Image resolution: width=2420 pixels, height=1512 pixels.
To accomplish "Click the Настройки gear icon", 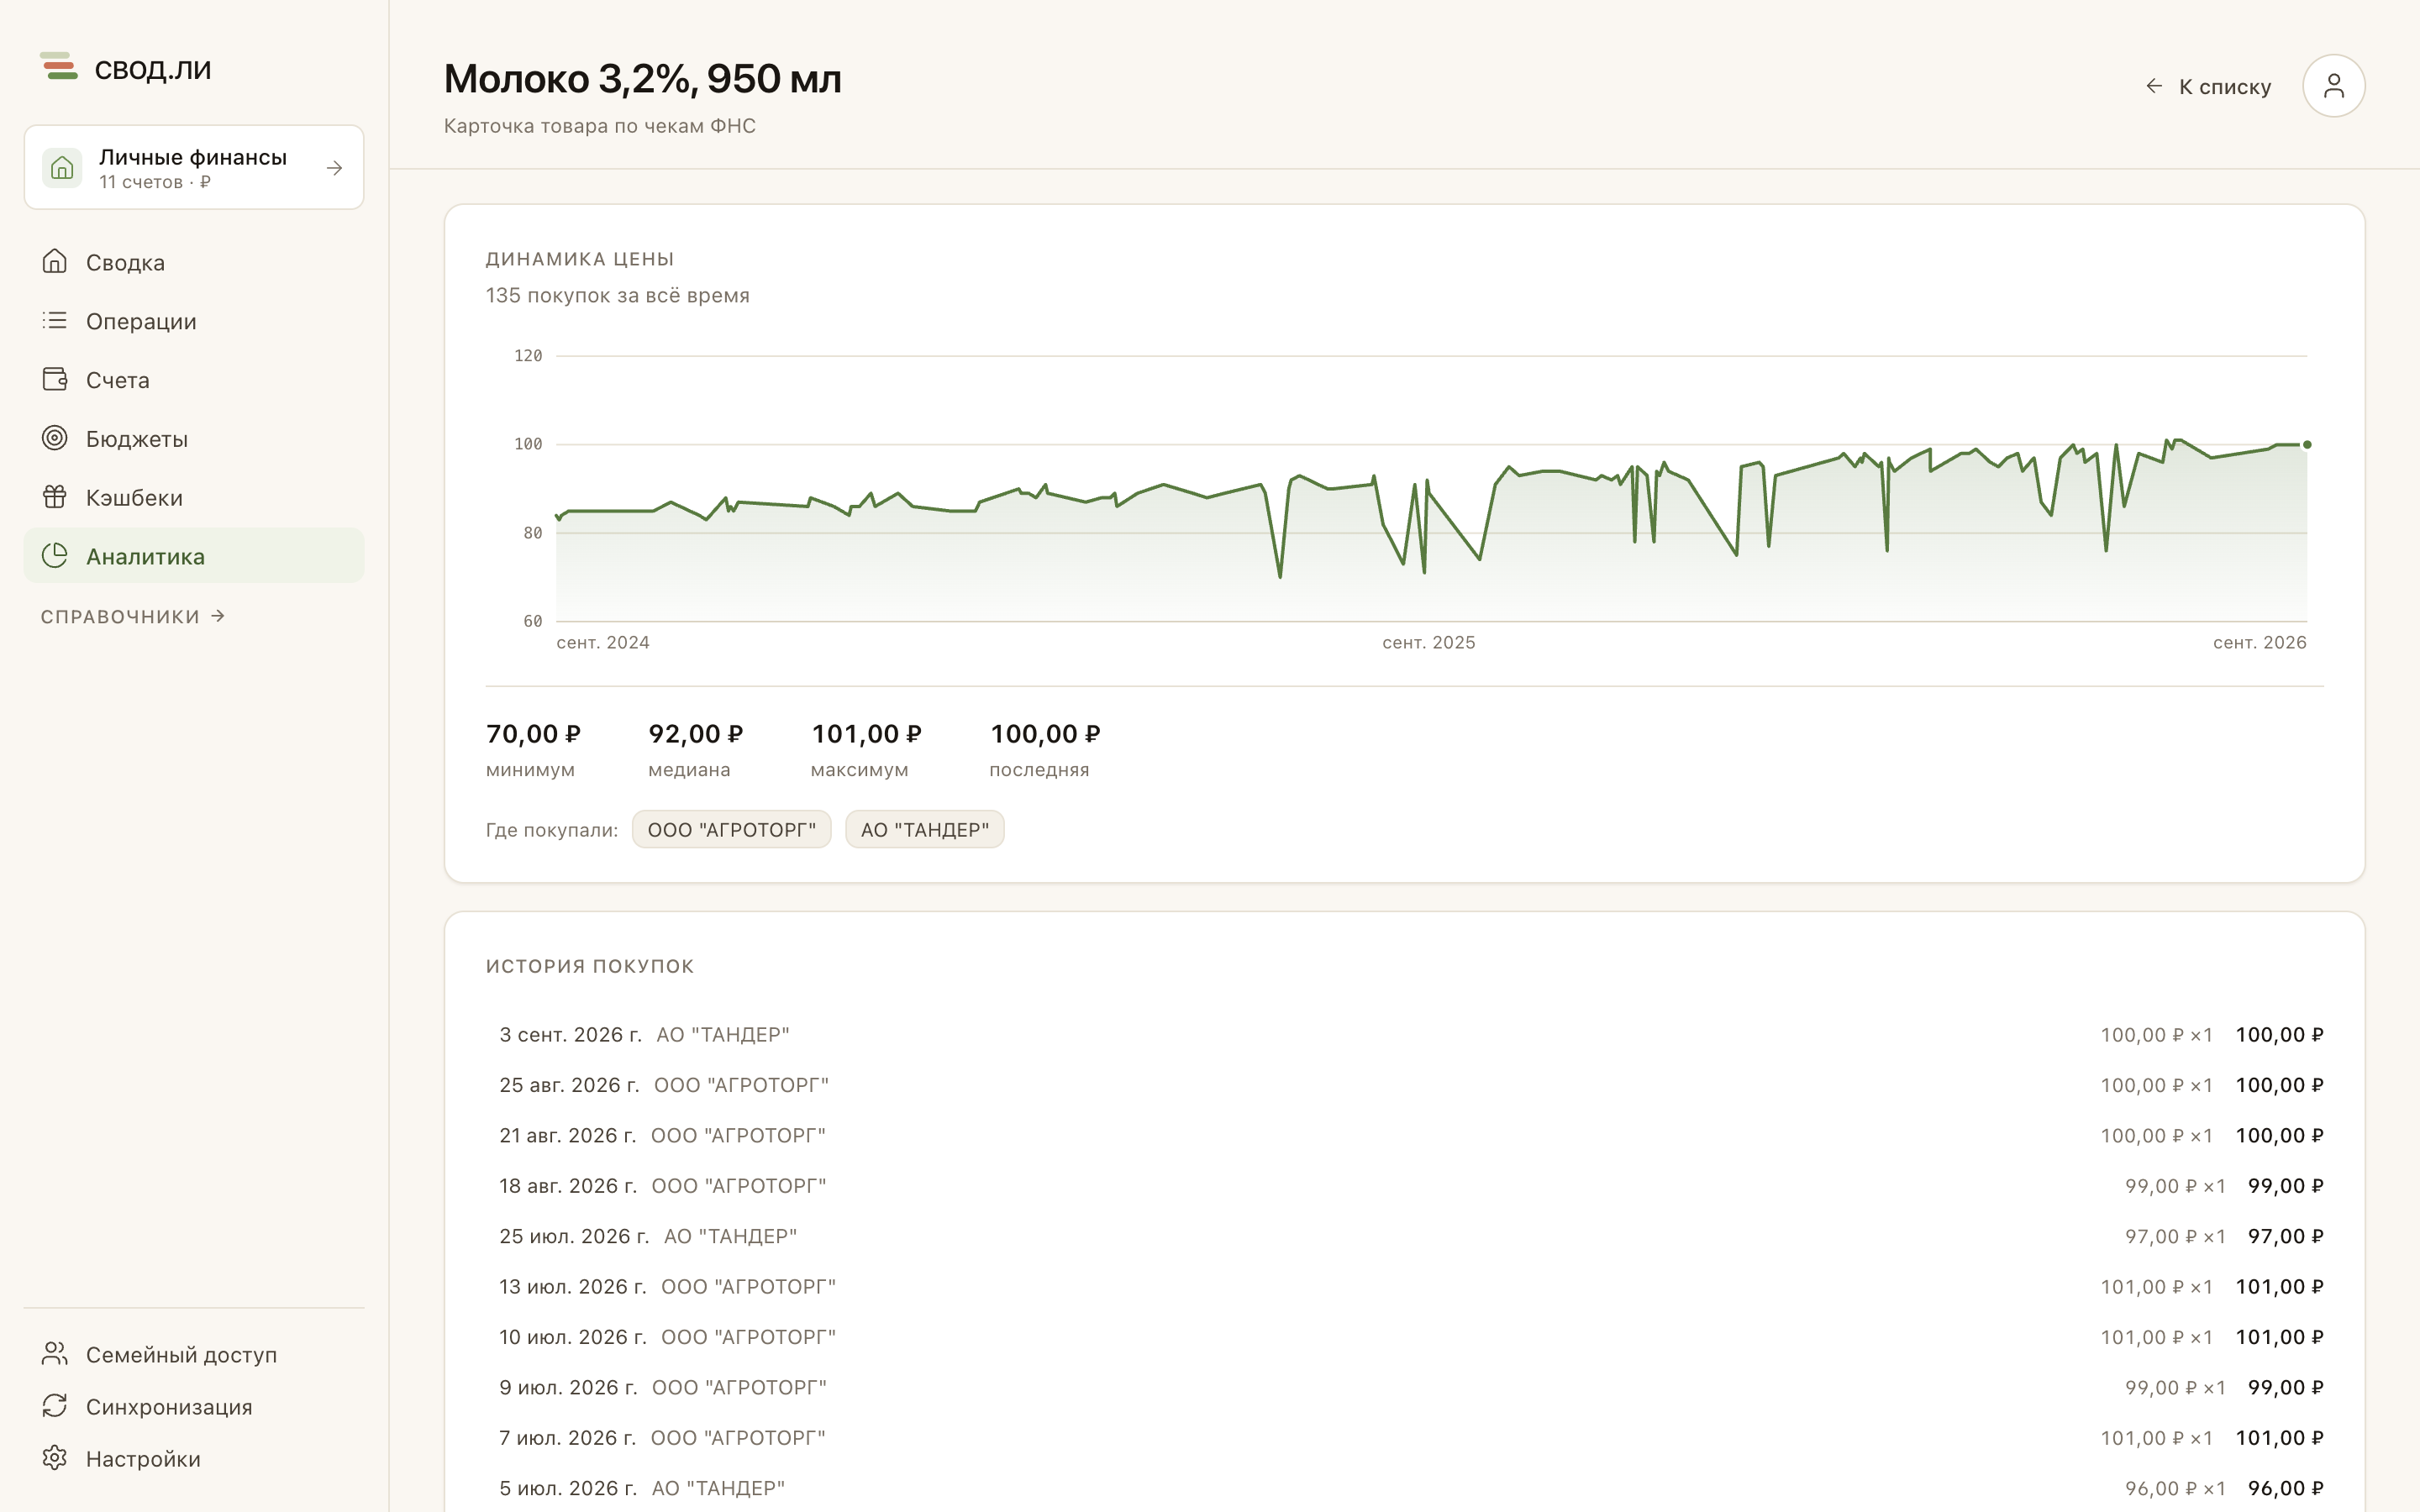I will click(55, 1458).
